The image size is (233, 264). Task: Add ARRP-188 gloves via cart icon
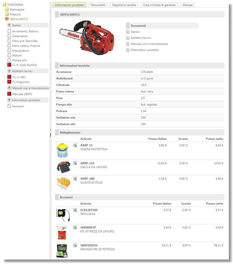[x=75, y=178]
